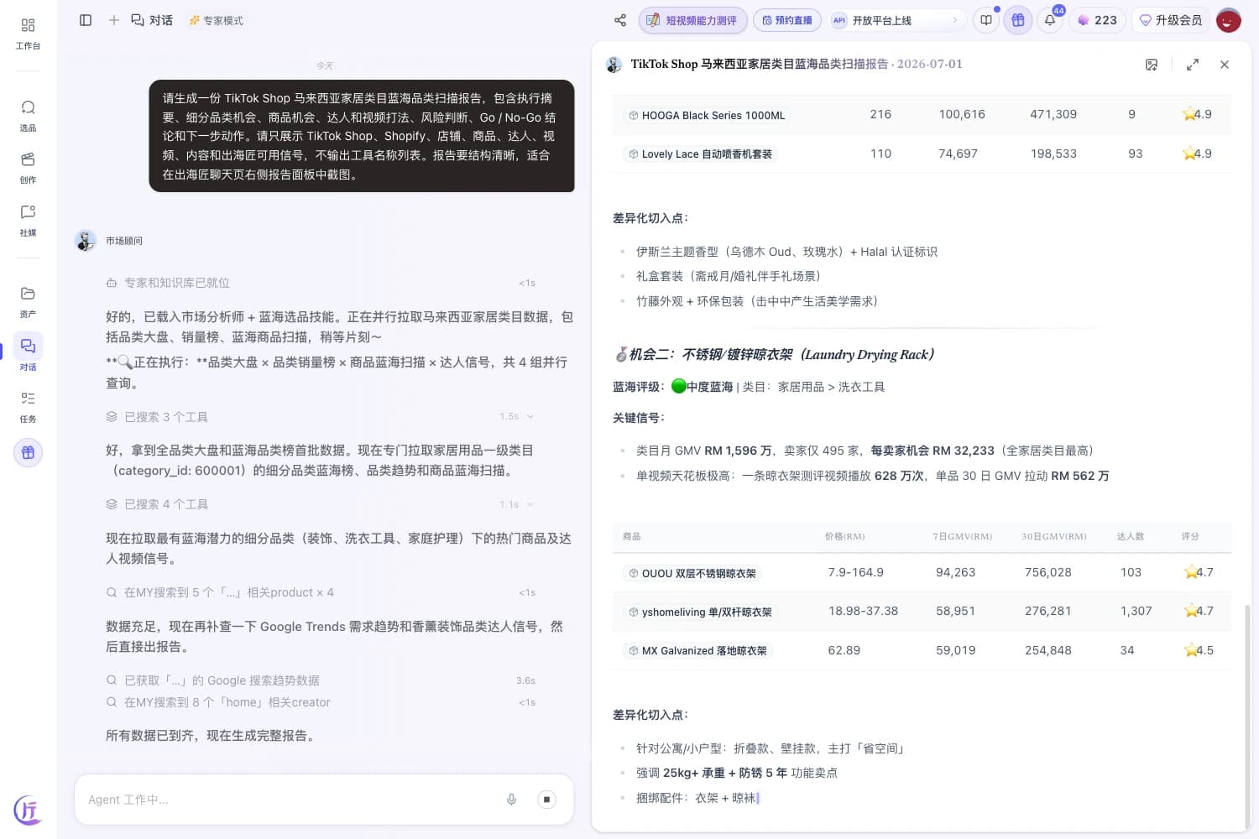Image resolution: width=1259 pixels, height=839 pixels.
Task: Open product OUOU 双层不锈钢晾衣架
Action: point(692,573)
